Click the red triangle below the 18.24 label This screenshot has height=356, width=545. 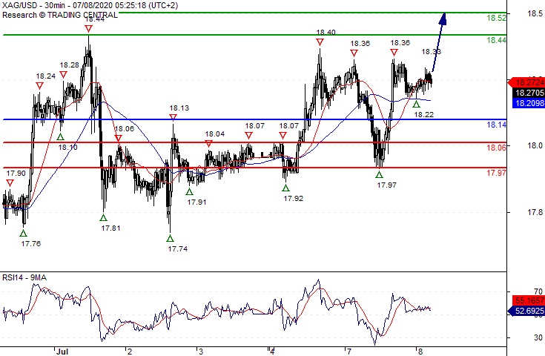click(39, 86)
